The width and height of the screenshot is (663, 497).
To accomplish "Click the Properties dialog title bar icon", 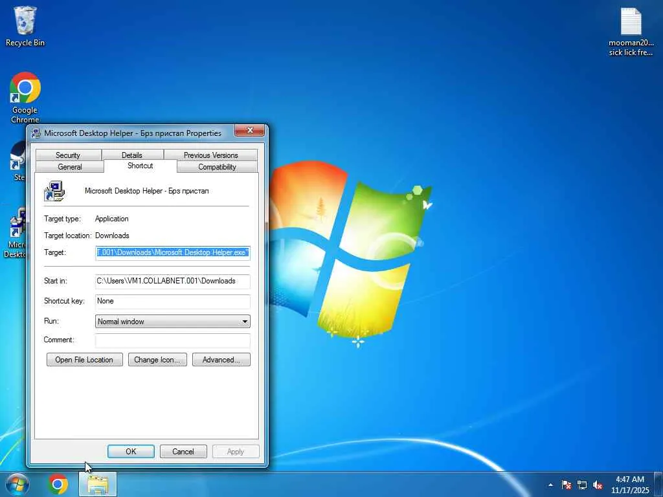I will tap(36, 133).
